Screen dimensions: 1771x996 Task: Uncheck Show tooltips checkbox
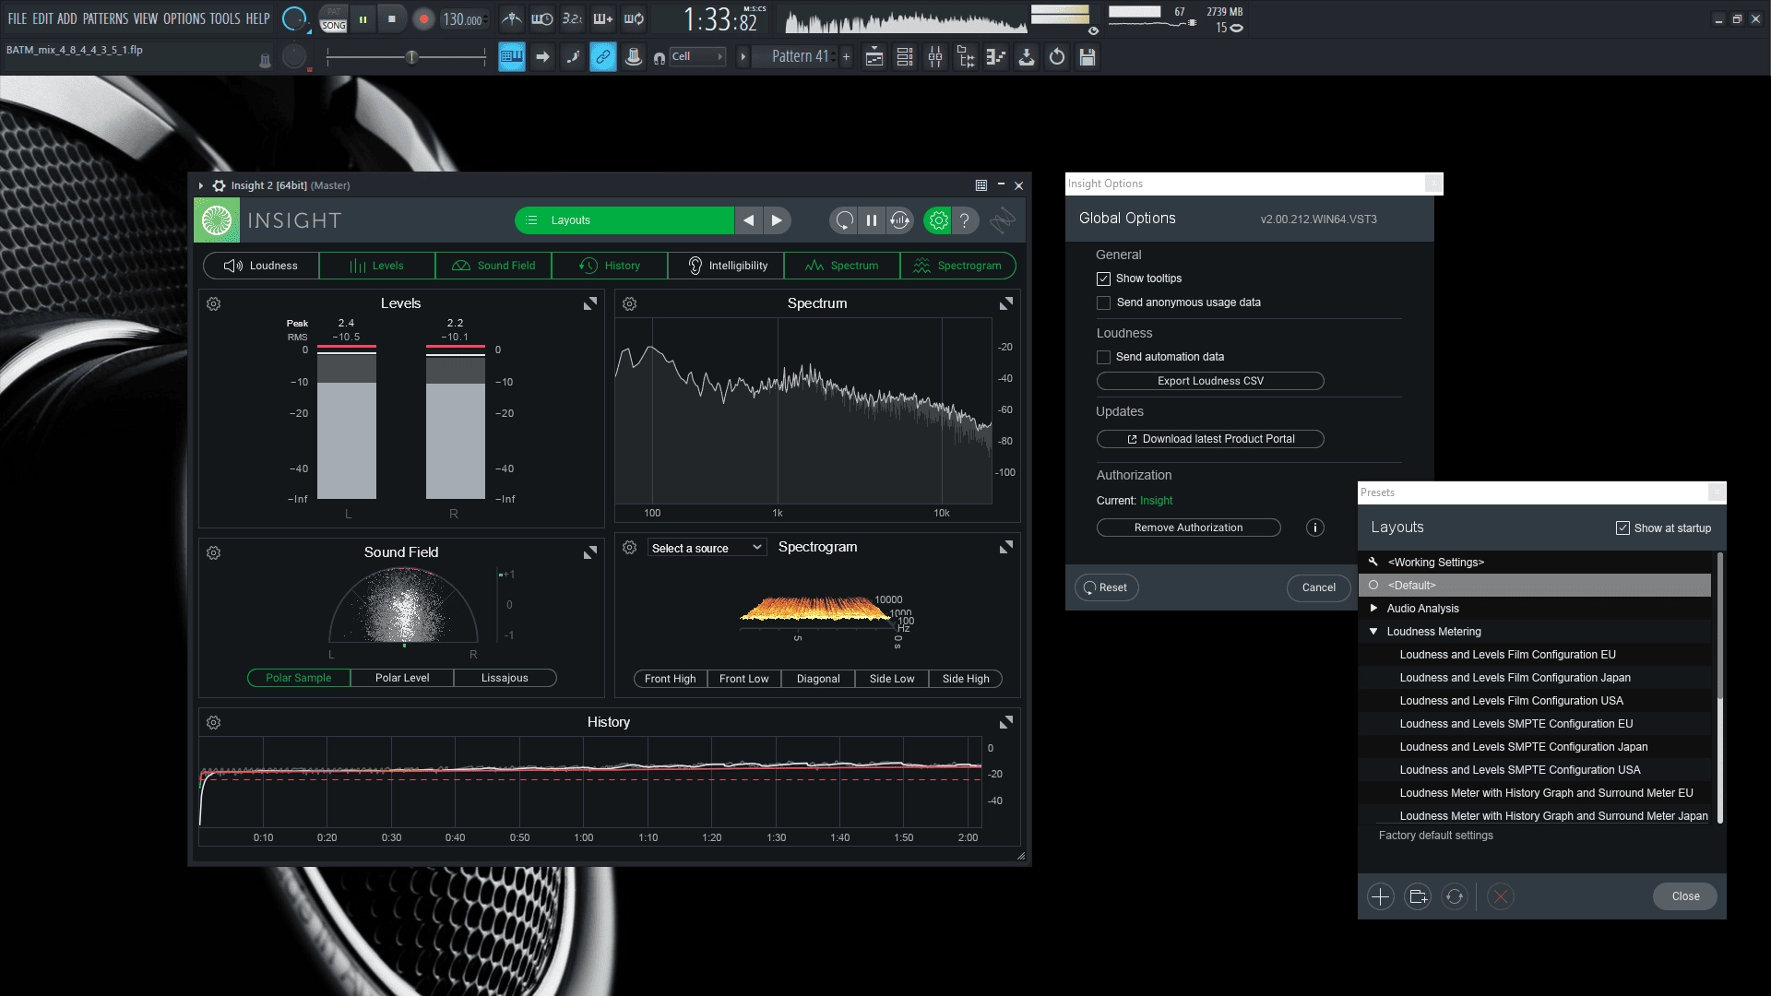(1103, 279)
